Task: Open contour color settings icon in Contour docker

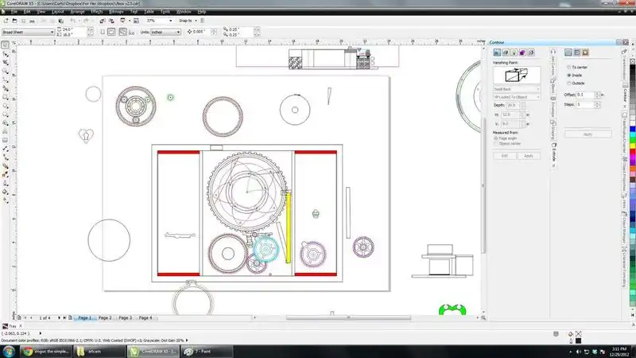Action: coord(579,53)
